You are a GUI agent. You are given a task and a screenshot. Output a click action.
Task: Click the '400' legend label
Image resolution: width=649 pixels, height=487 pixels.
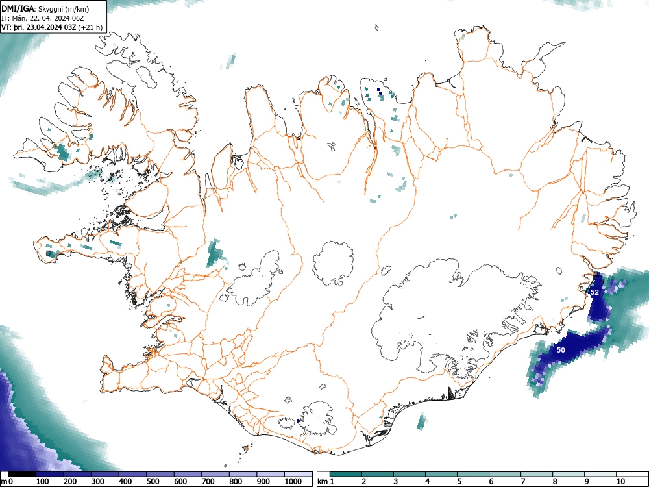click(125, 482)
